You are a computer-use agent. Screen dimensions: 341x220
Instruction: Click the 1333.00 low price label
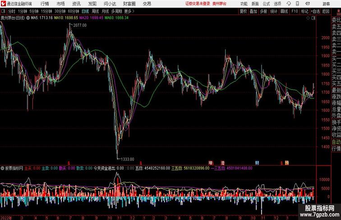pyautogui.click(x=128, y=159)
